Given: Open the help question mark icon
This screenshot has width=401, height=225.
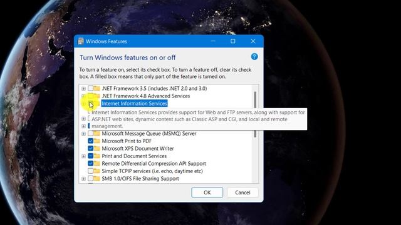Looking at the screenshot, I should [254, 57].
